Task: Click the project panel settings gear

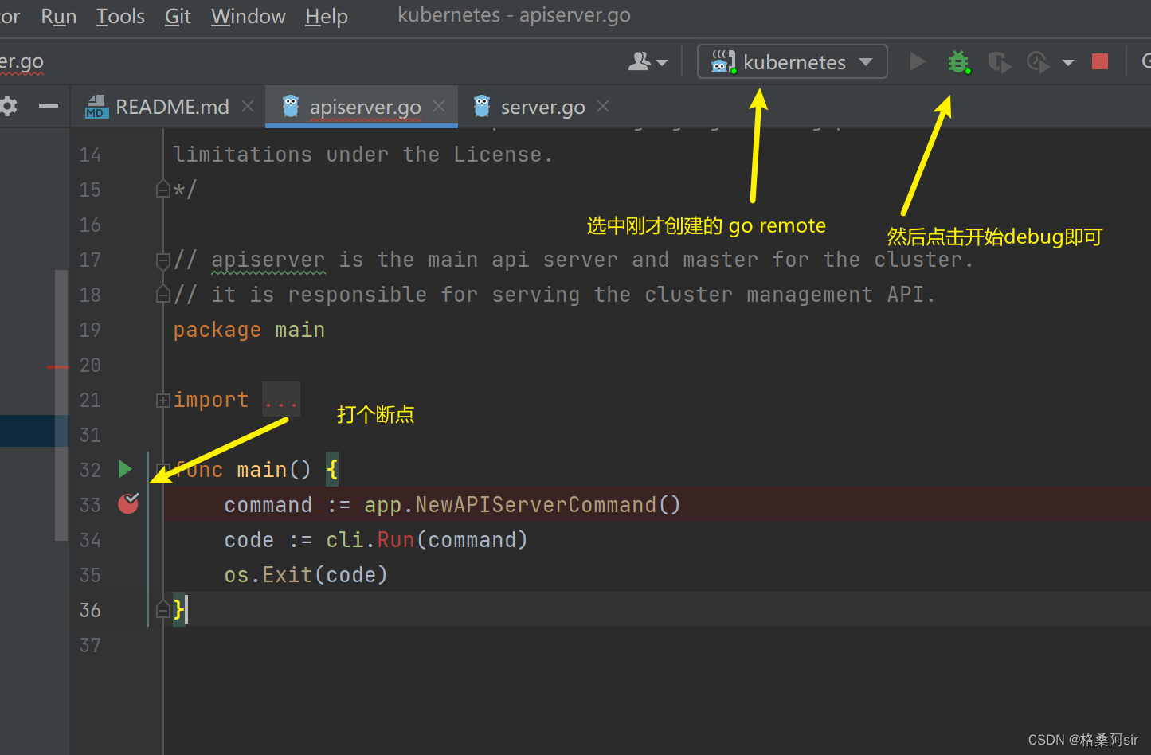Action: click(x=9, y=106)
